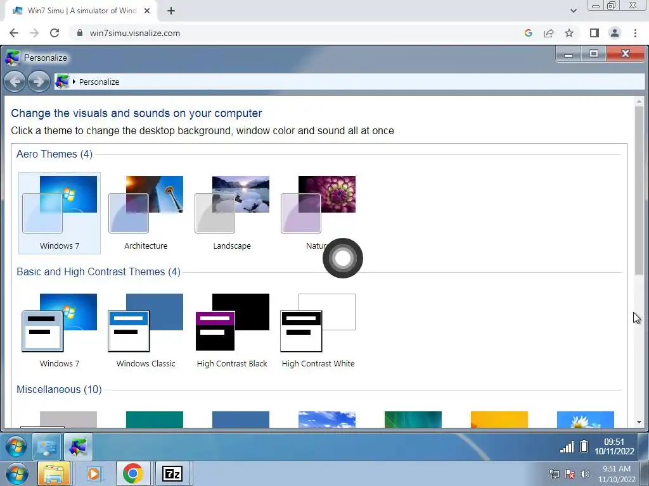Open Chrome three-dot menu
Image resolution: width=649 pixels, height=486 pixels.
[635, 33]
